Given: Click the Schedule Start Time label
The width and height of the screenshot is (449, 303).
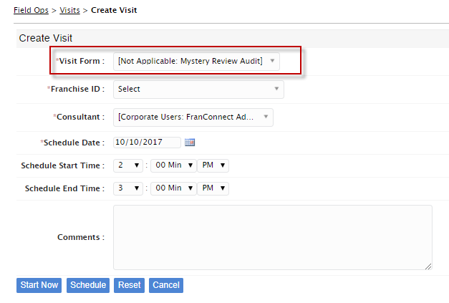Looking at the screenshot, I should click(63, 165).
